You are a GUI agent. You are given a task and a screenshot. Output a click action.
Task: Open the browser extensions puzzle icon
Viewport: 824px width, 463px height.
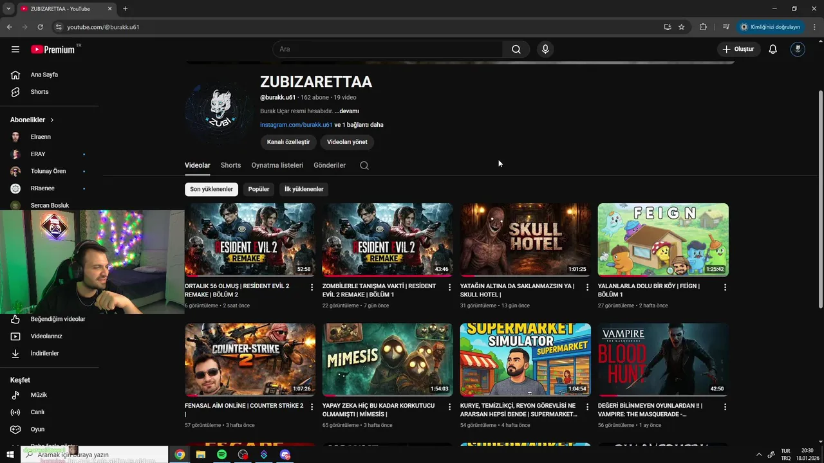(703, 27)
